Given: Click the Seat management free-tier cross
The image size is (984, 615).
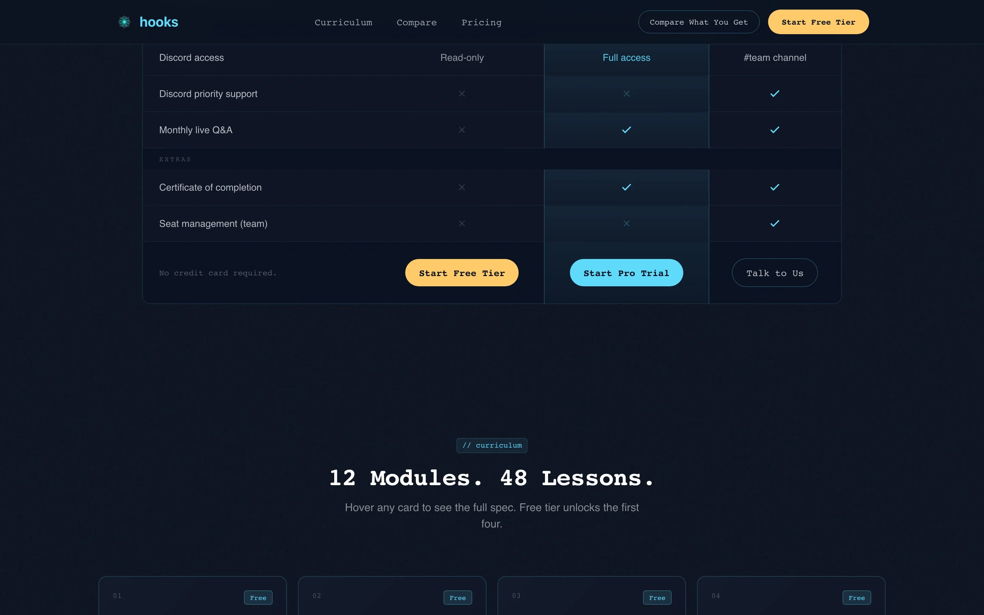Looking at the screenshot, I should [462, 223].
